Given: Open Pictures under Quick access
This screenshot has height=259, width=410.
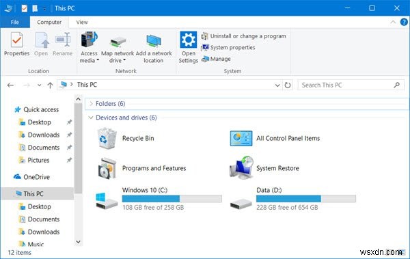Looking at the screenshot, I should coord(34,160).
